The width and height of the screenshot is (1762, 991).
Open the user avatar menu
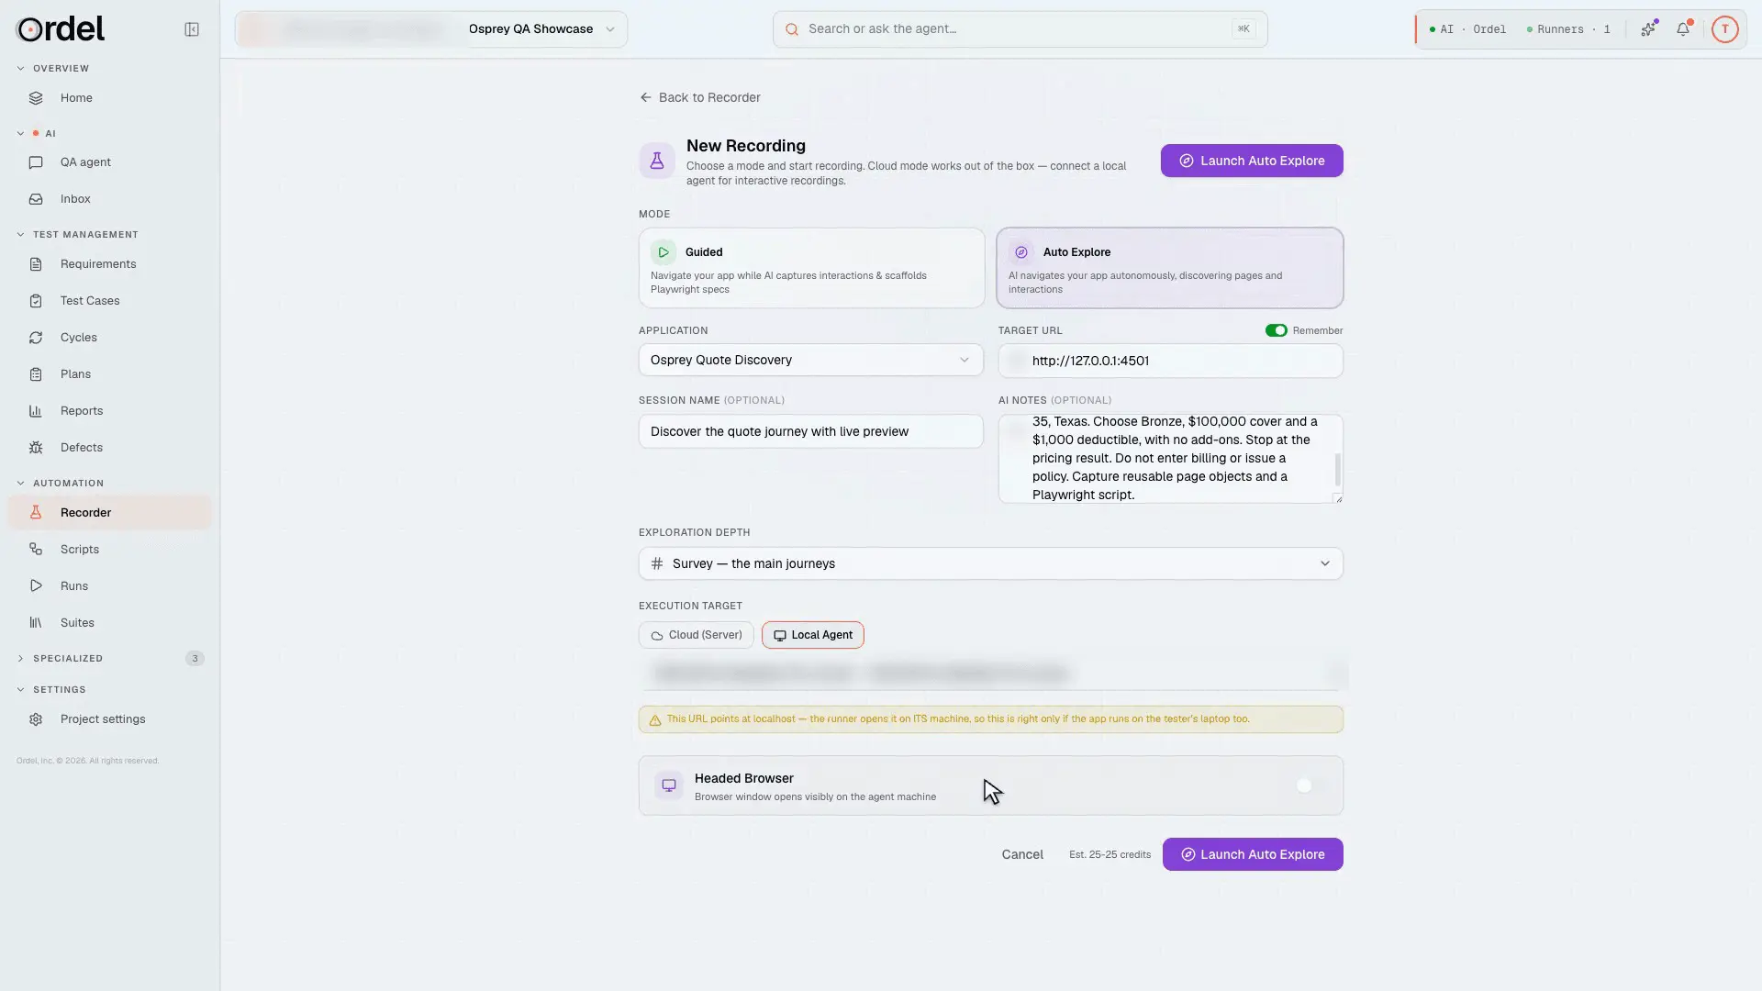pos(1725,29)
